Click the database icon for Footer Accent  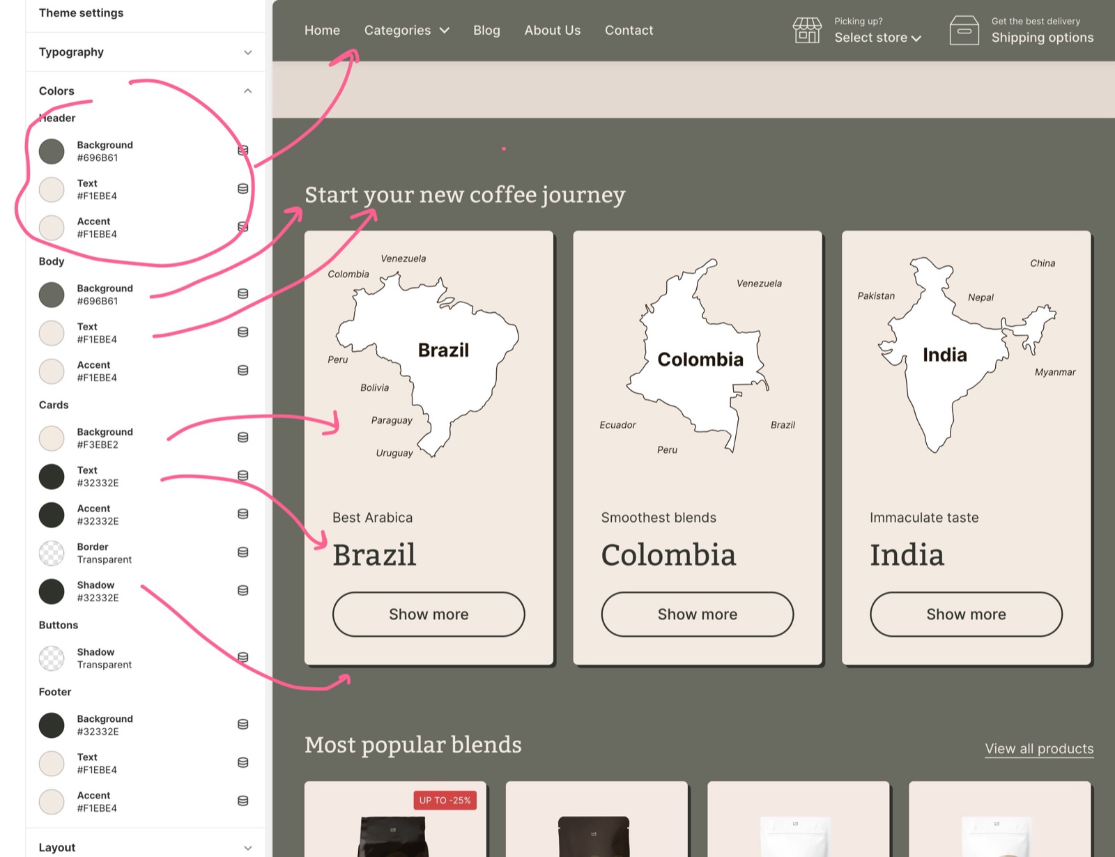pyautogui.click(x=243, y=801)
